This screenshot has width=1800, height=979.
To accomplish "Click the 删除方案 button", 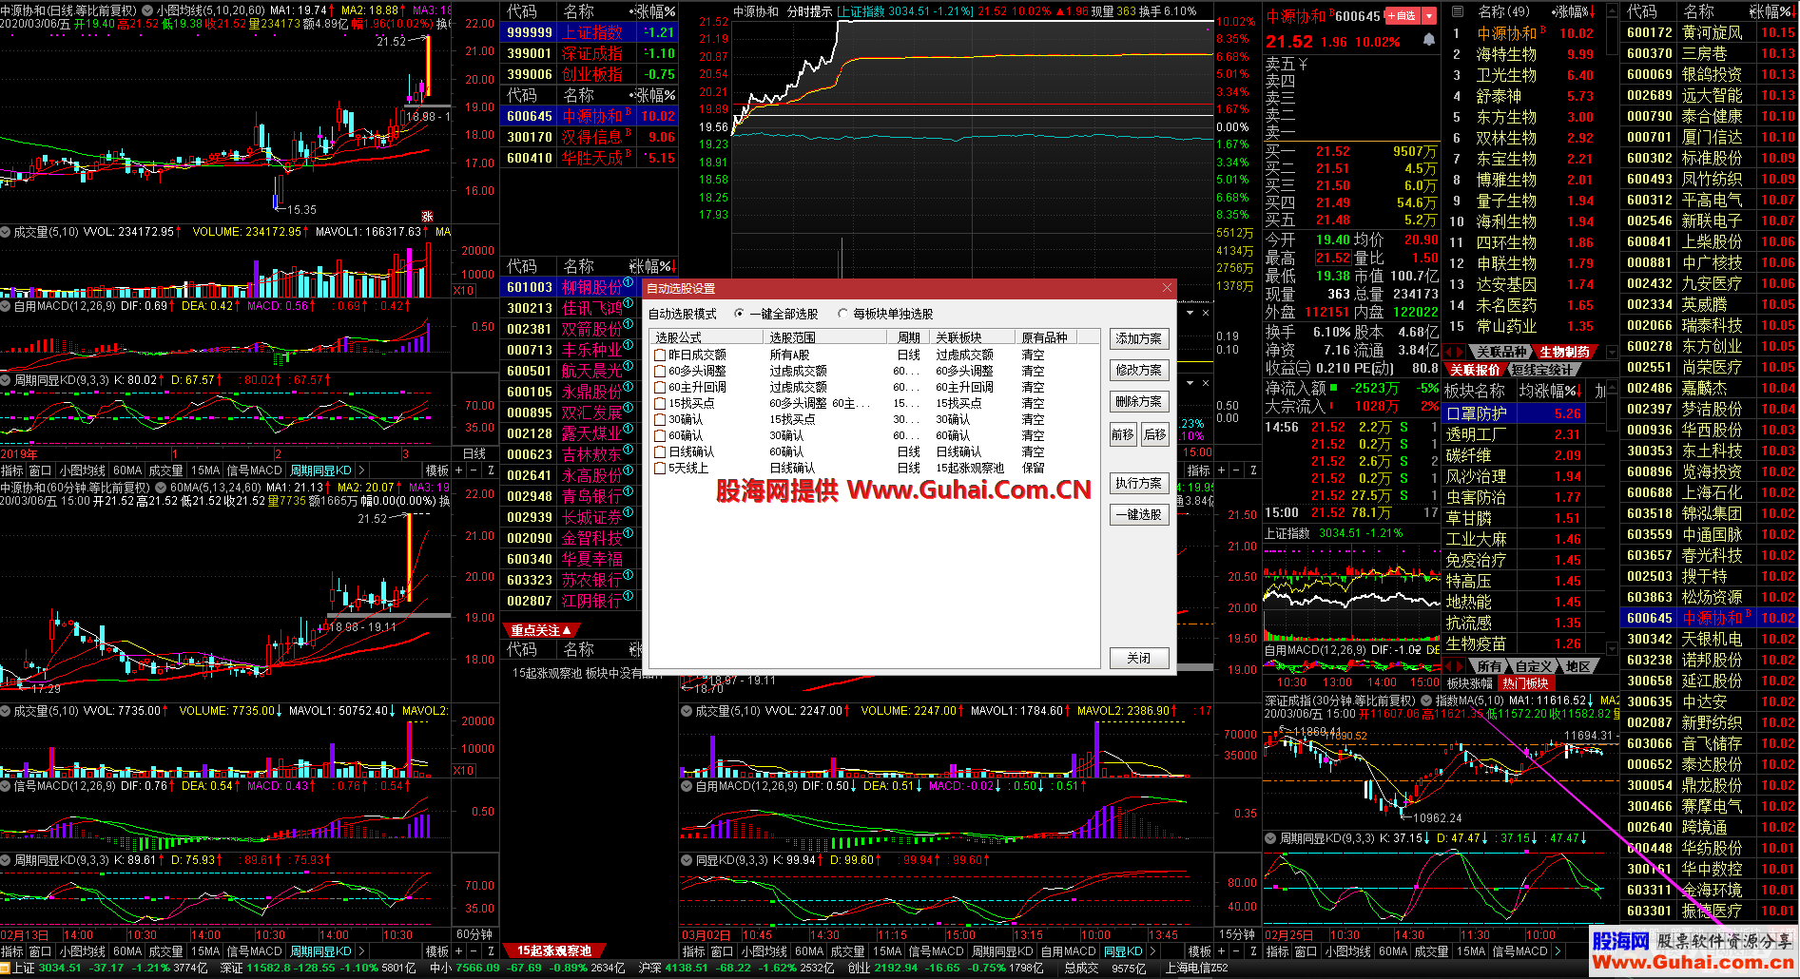I will [1139, 401].
